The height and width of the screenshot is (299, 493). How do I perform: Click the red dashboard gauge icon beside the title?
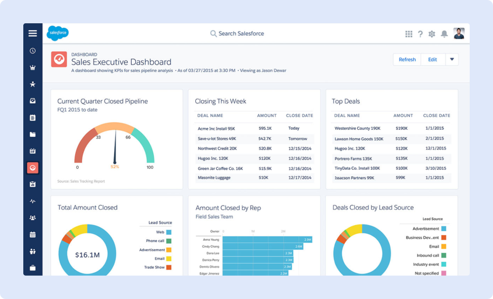(x=59, y=59)
